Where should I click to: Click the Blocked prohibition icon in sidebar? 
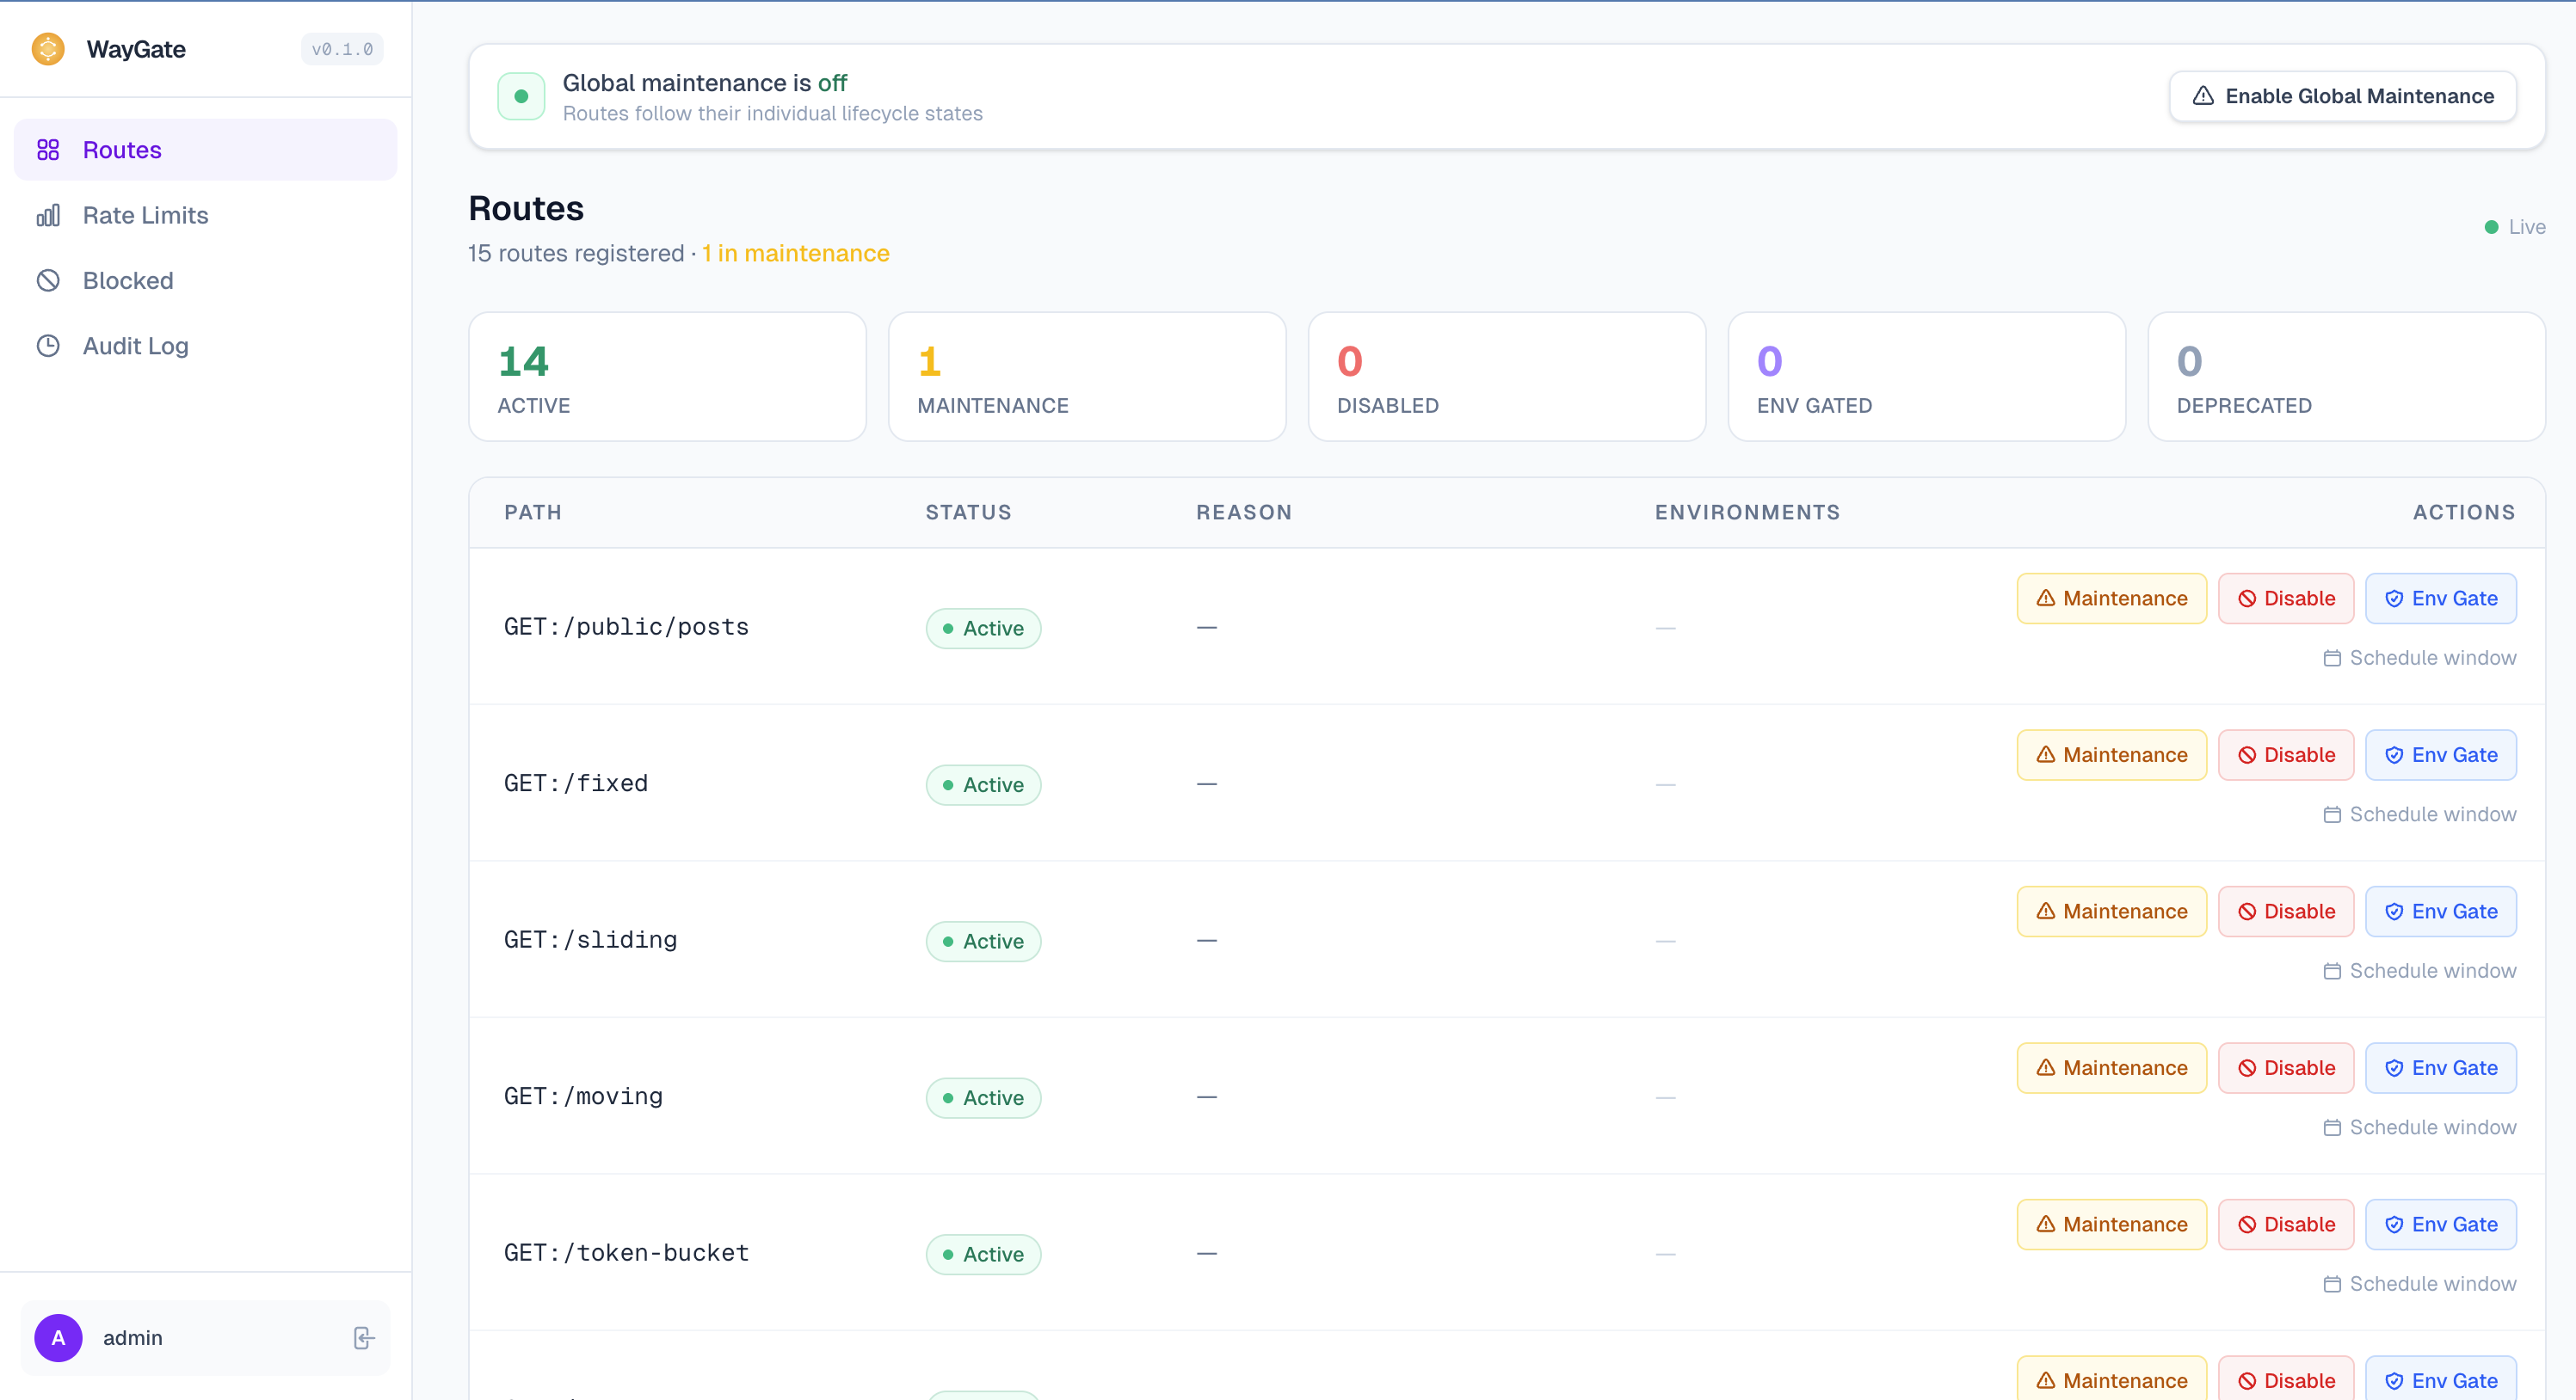(49, 279)
